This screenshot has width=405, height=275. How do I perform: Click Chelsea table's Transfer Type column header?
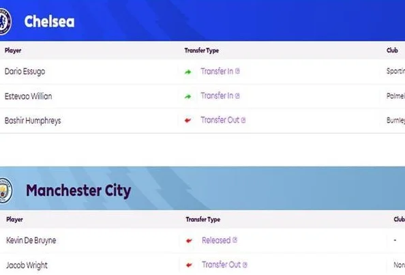tap(202, 50)
